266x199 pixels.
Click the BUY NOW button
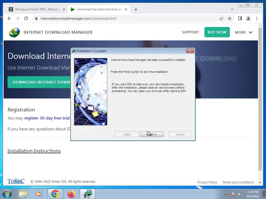click(x=217, y=32)
